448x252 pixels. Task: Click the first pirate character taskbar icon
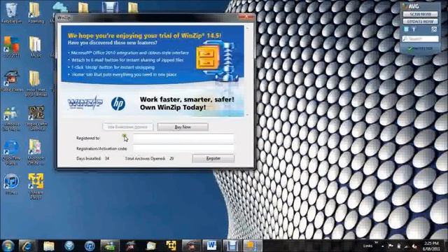(130, 246)
